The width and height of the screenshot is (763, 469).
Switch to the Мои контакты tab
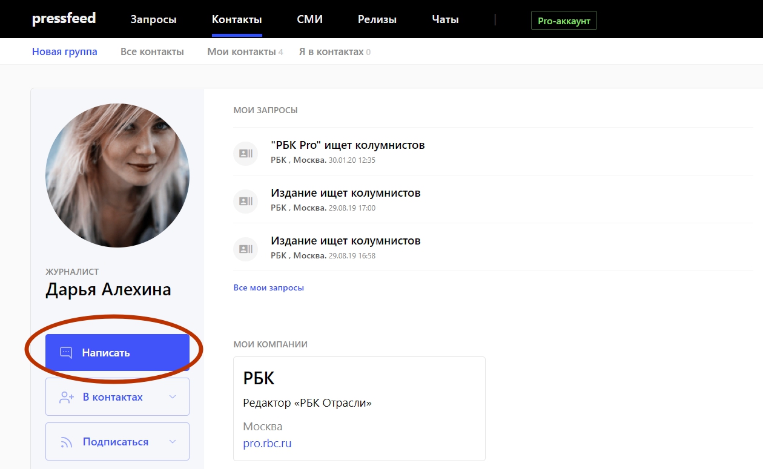pos(242,51)
